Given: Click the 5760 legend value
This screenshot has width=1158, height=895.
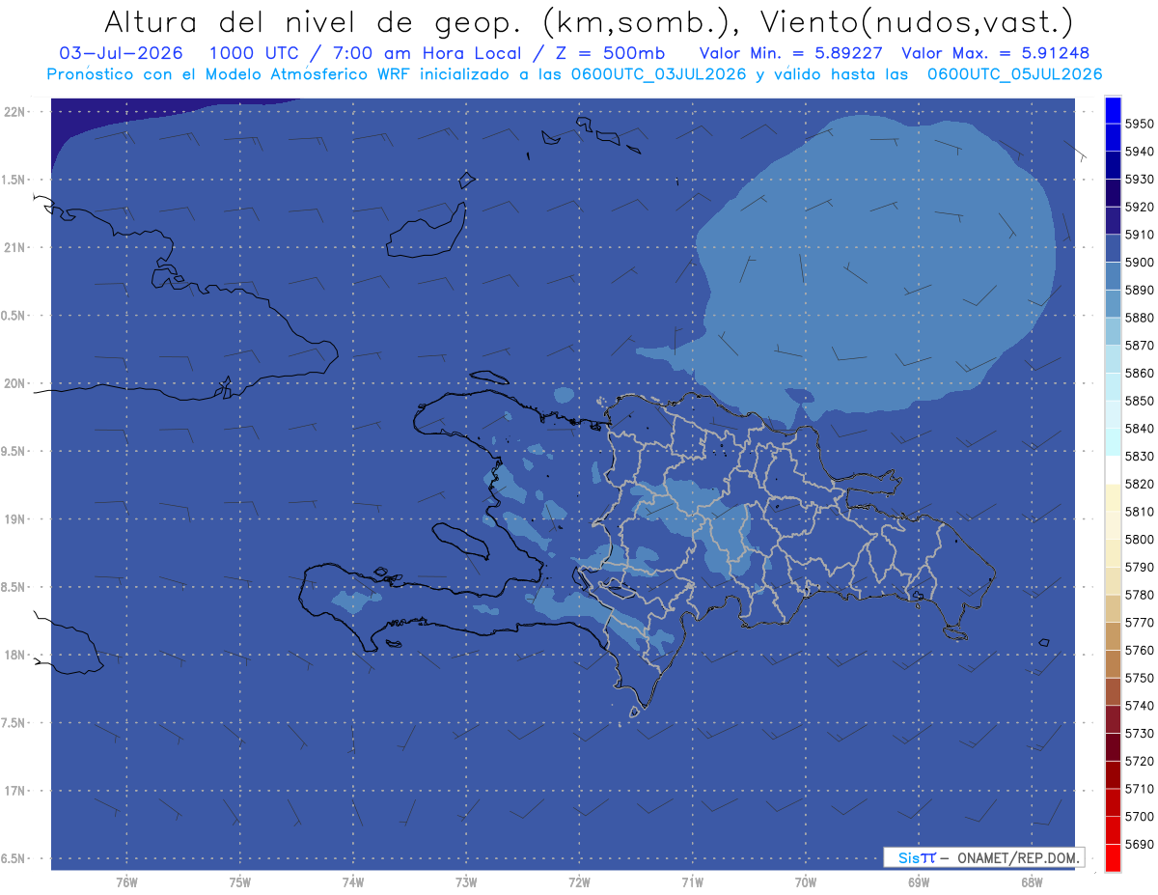Looking at the screenshot, I should pos(1139,650).
